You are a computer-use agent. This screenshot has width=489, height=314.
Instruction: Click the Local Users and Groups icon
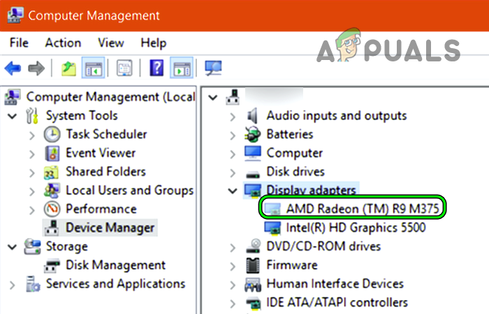tap(52, 190)
